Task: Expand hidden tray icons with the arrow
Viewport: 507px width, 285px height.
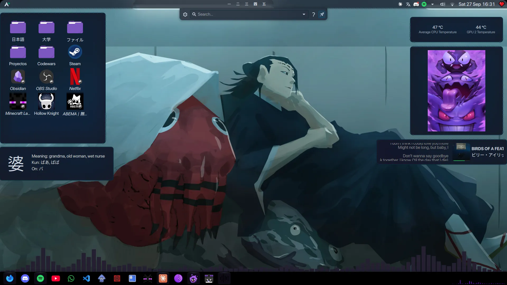Action: 432,4
